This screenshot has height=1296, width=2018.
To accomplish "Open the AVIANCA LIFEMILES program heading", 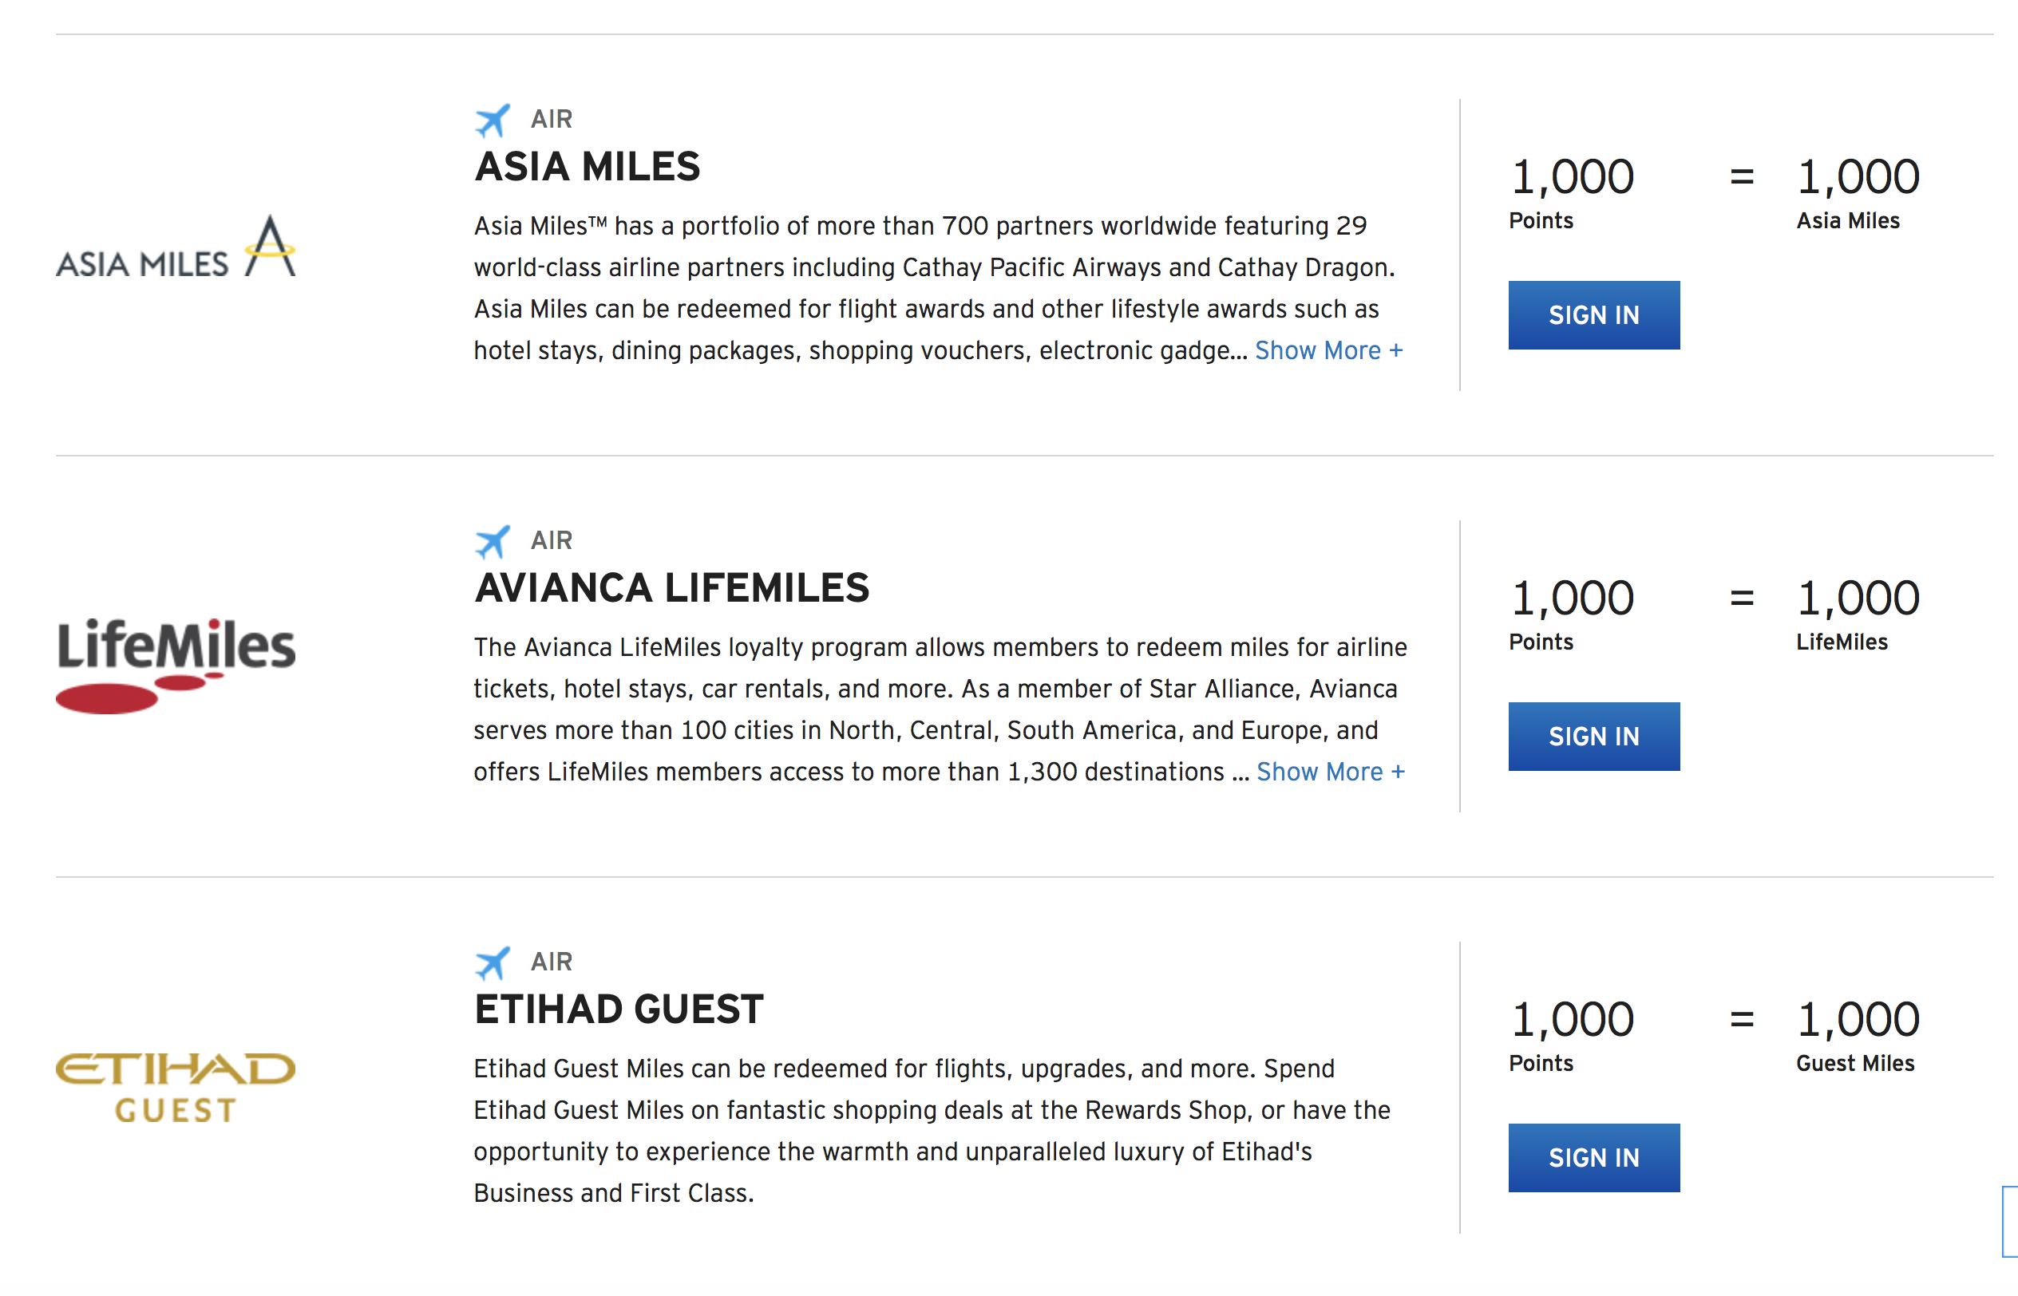I will pyautogui.click(x=671, y=588).
